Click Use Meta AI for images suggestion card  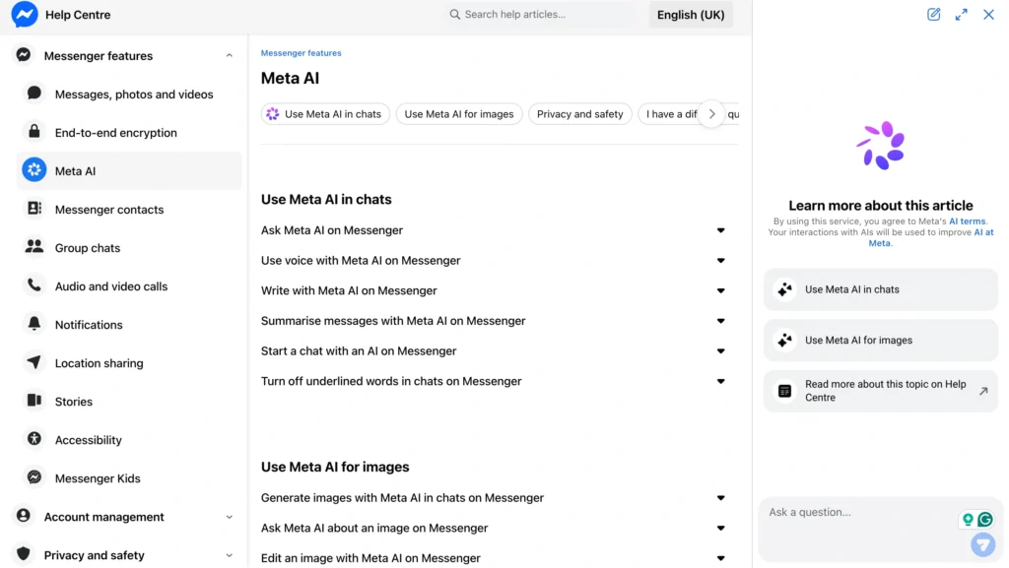click(x=880, y=341)
